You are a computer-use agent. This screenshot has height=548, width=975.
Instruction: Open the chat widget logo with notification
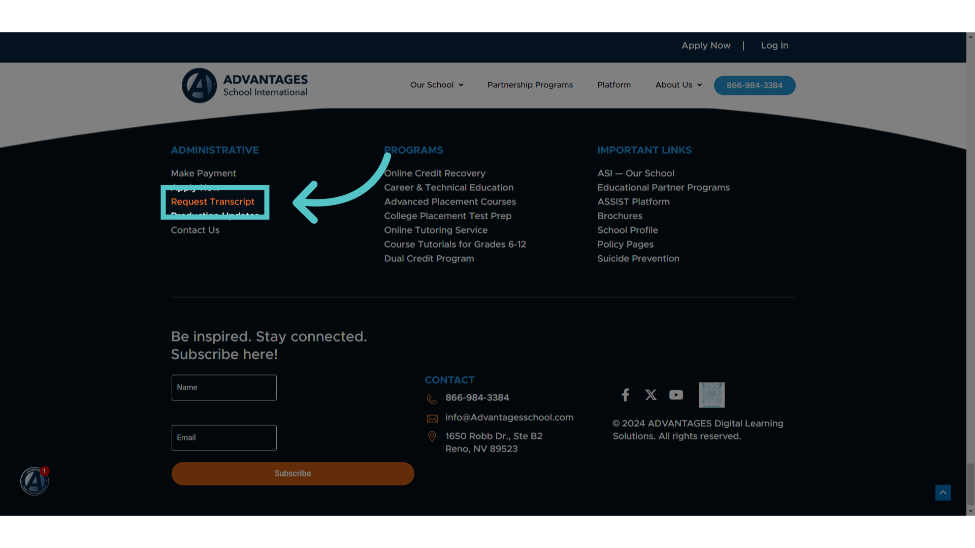click(x=35, y=481)
